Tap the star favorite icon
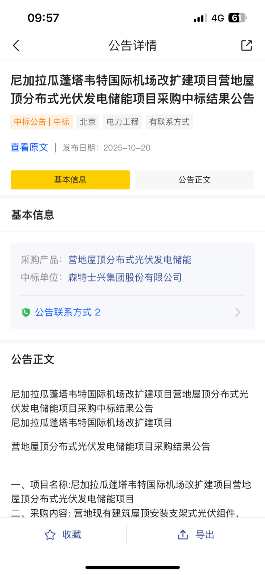 click(50, 535)
